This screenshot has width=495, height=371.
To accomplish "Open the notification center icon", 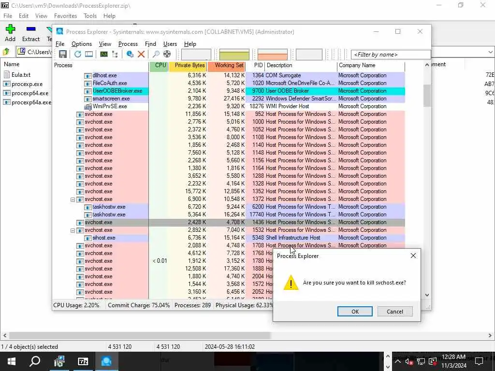I will click(479, 361).
